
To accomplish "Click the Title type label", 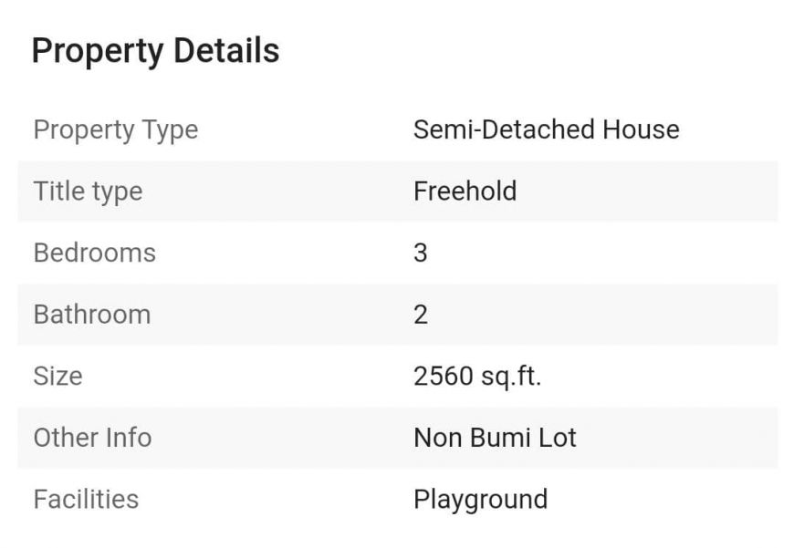I will coord(88,191).
